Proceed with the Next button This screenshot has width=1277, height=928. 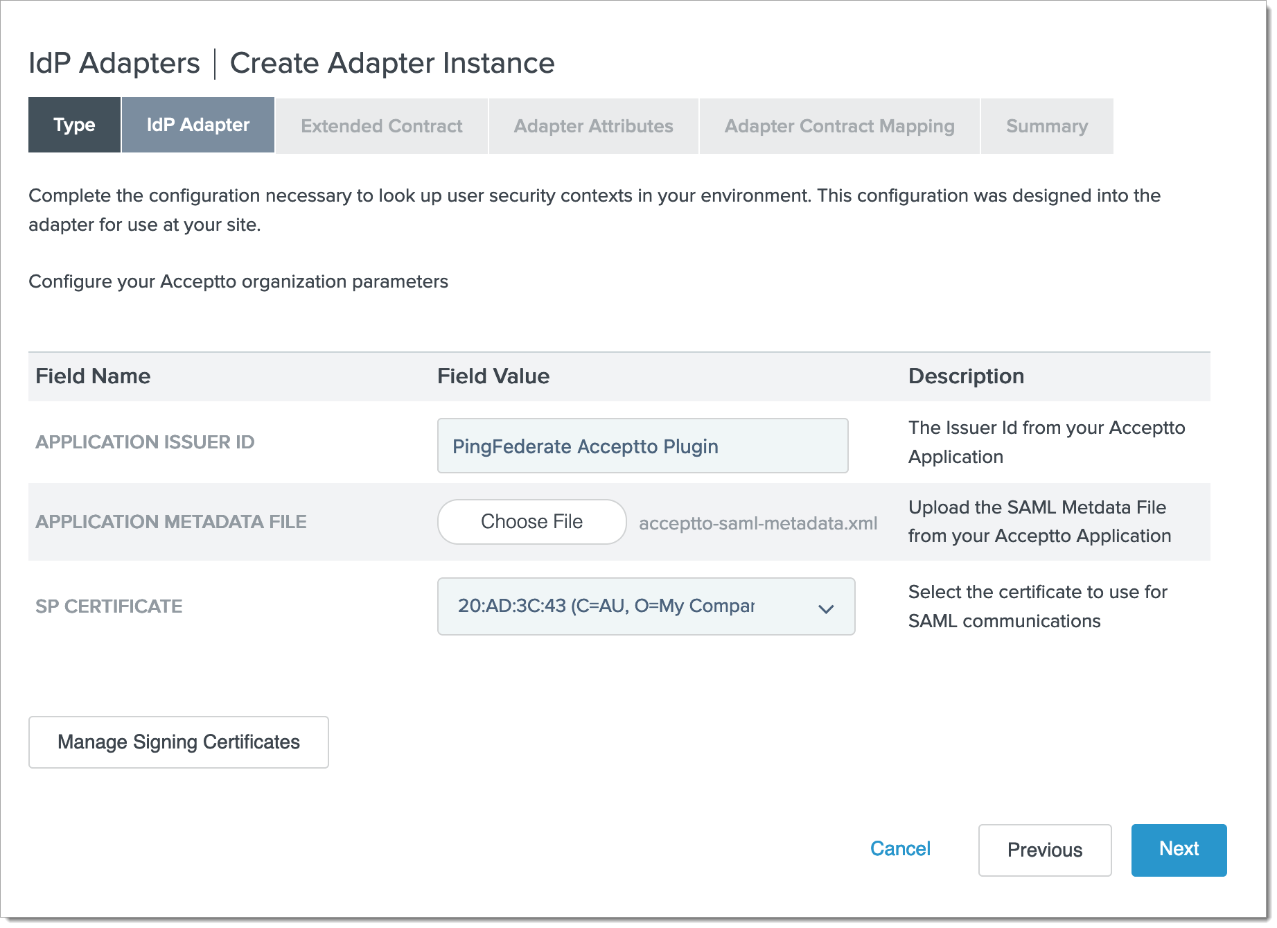pyautogui.click(x=1179, y=850)
